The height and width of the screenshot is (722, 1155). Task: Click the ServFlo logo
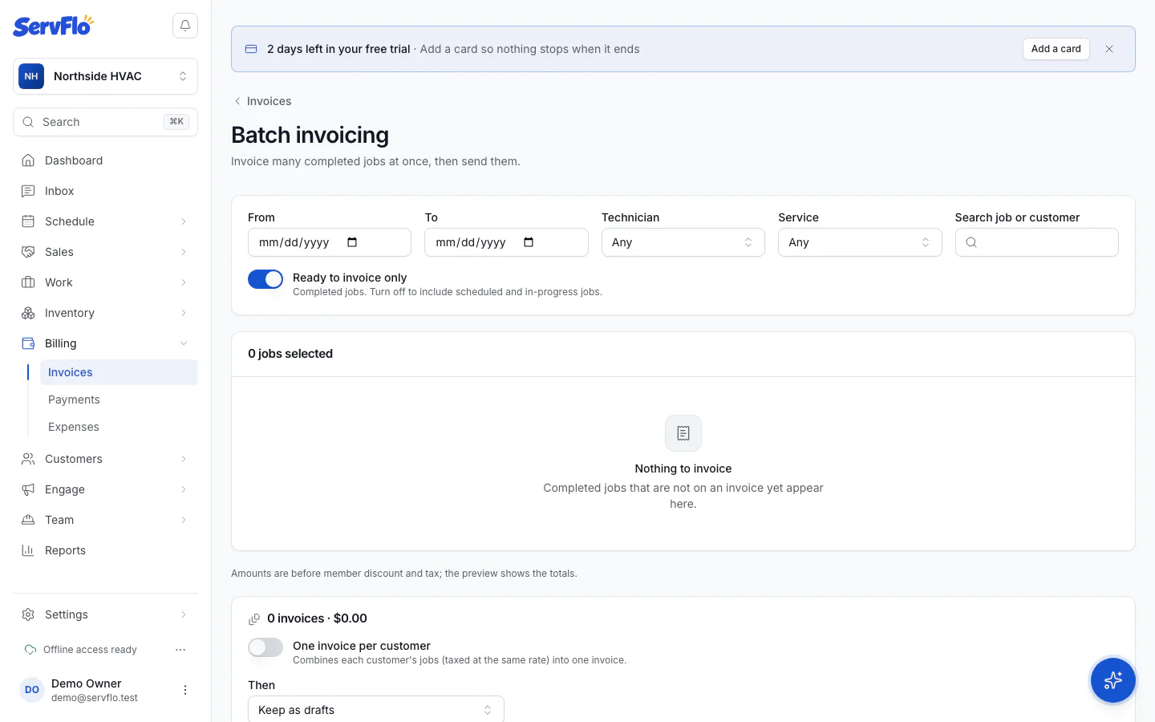click(53, 26)
